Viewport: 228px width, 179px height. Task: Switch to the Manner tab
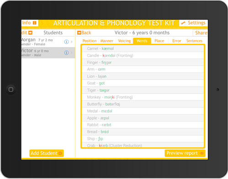click(x=106, y=41)
